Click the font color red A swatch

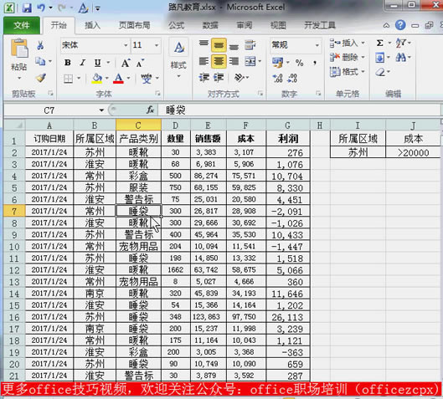118,78
